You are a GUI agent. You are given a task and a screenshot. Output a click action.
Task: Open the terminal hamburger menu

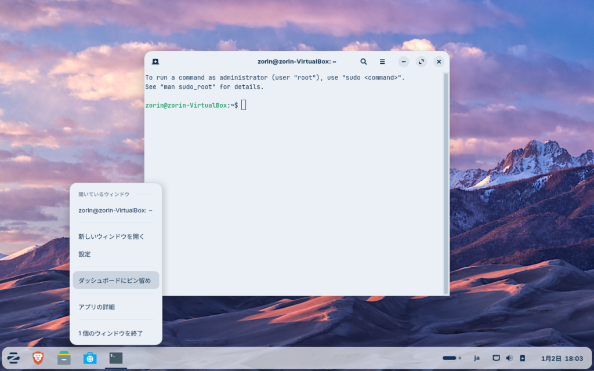pos(382,61)
